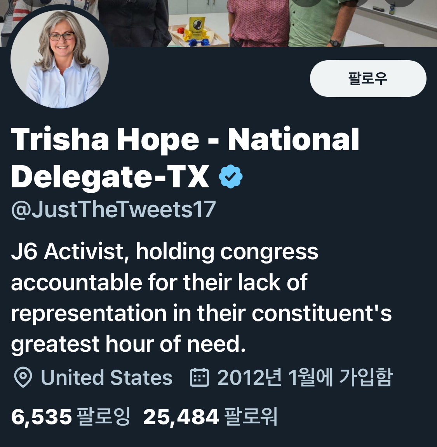Click 'greatest hour of need.' in the bio
Image resolution: width=437 pixels, height=447 pixels.
click(x=128, y=344)
